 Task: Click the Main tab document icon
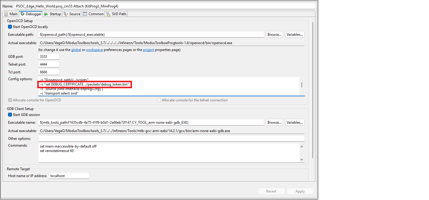(6, 14)
